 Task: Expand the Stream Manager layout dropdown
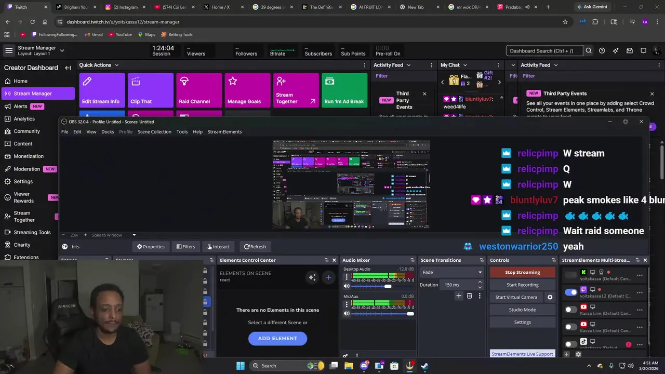point(62,50)
